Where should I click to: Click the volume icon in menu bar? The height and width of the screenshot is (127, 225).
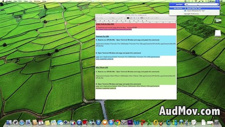click(202, 1)
